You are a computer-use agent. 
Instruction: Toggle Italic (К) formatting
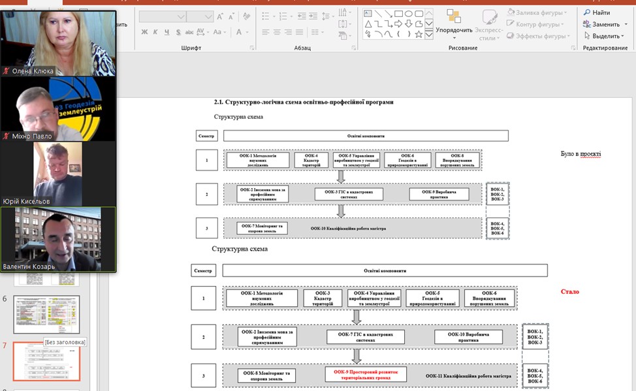(x=155, y=32)
